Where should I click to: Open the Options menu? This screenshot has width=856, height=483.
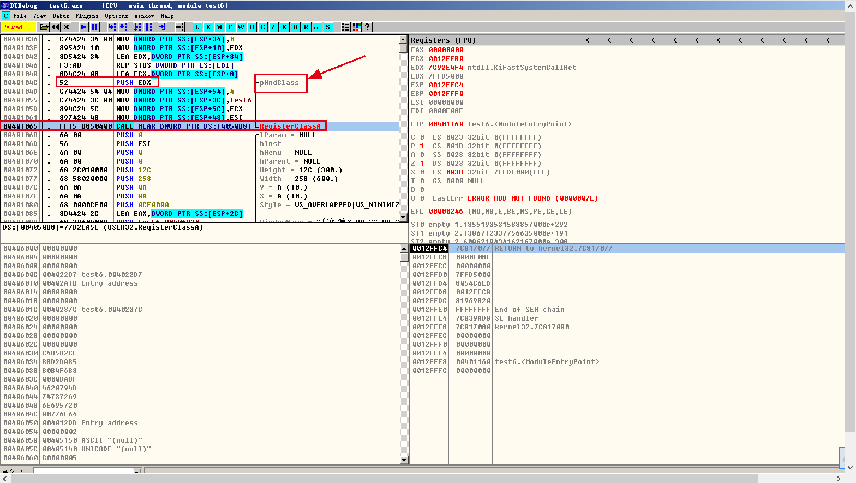tap(116, 16)
